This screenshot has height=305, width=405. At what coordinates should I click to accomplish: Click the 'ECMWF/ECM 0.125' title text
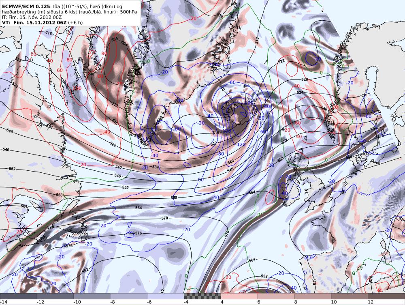point(26,6)
